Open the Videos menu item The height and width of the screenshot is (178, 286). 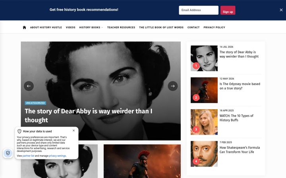[x=70, y=27]
